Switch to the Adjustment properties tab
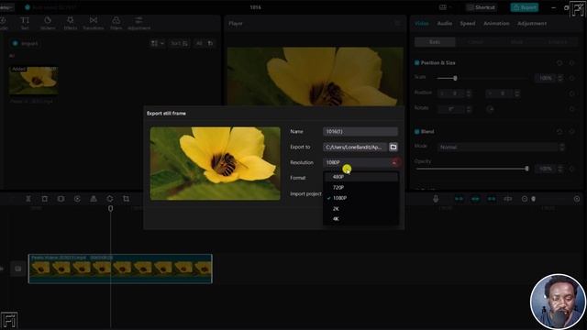Image resolution: width=587 pixels, height=330 pixels. (x=532, y=23)
